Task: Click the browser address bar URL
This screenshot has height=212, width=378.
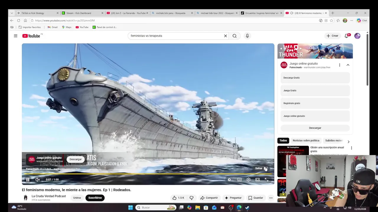Action: point(65,21)
